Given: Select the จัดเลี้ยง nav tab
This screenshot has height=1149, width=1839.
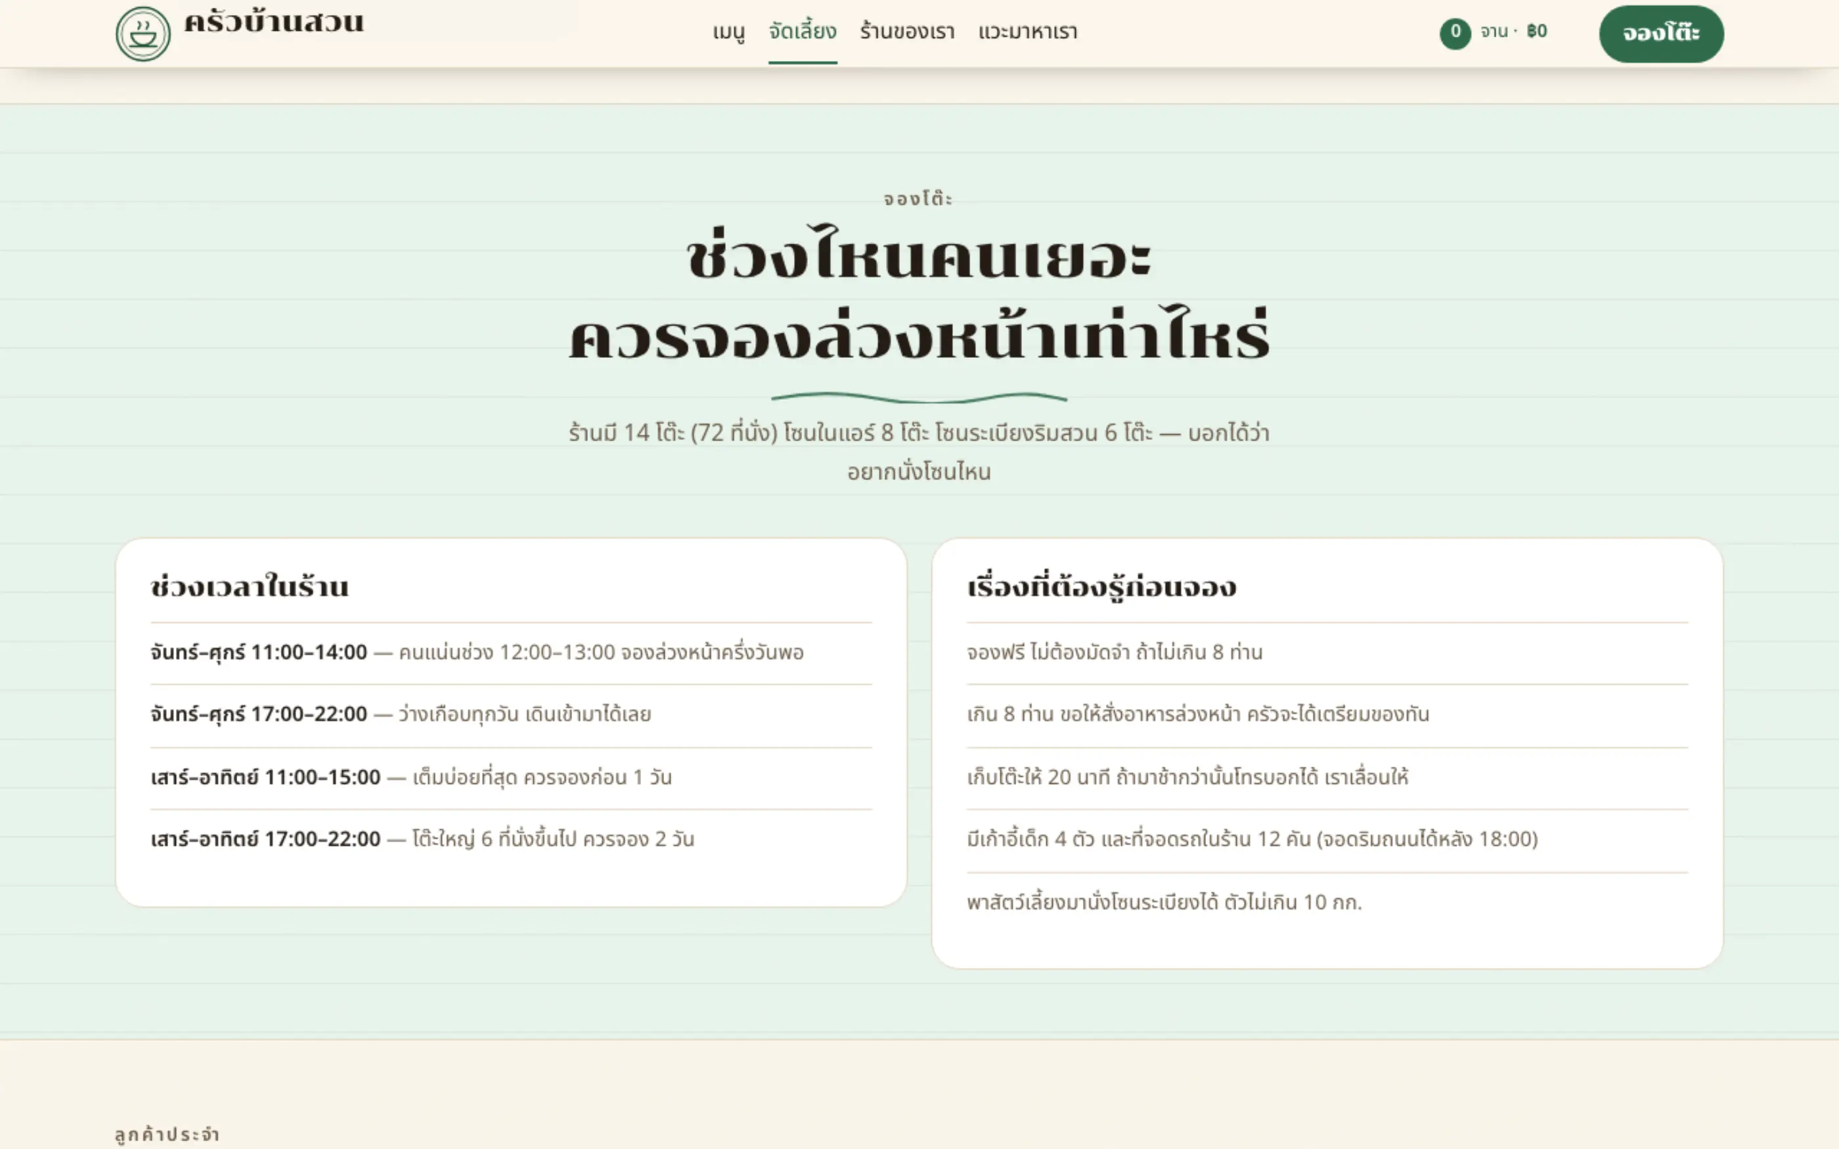Looking at the screenshot, I should (x=803, y=32).
